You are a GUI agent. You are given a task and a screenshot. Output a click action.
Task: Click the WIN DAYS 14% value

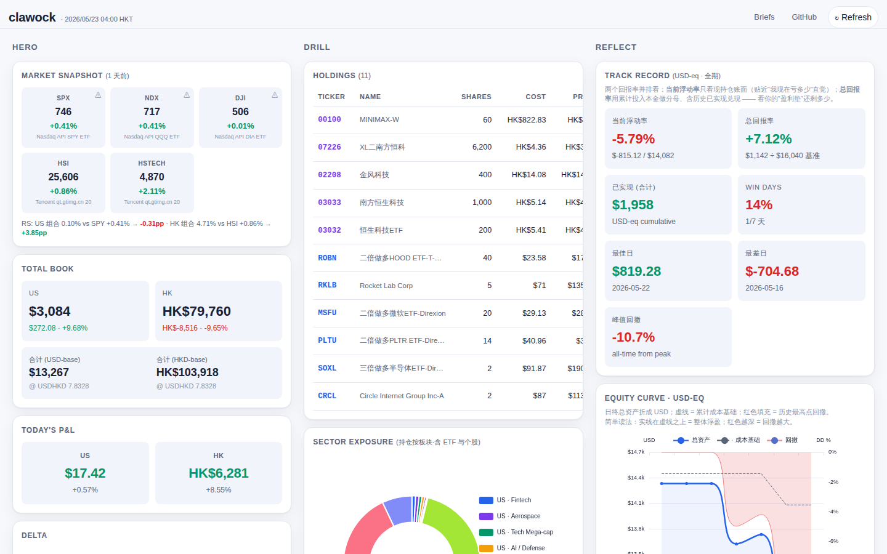(759, 205)
